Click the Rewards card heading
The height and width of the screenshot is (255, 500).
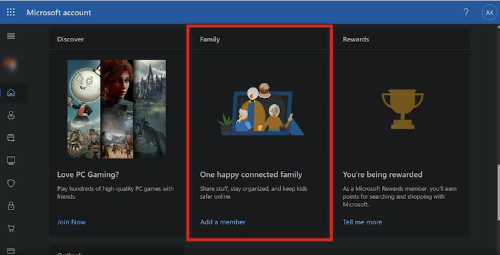click(x=356, y=39)
